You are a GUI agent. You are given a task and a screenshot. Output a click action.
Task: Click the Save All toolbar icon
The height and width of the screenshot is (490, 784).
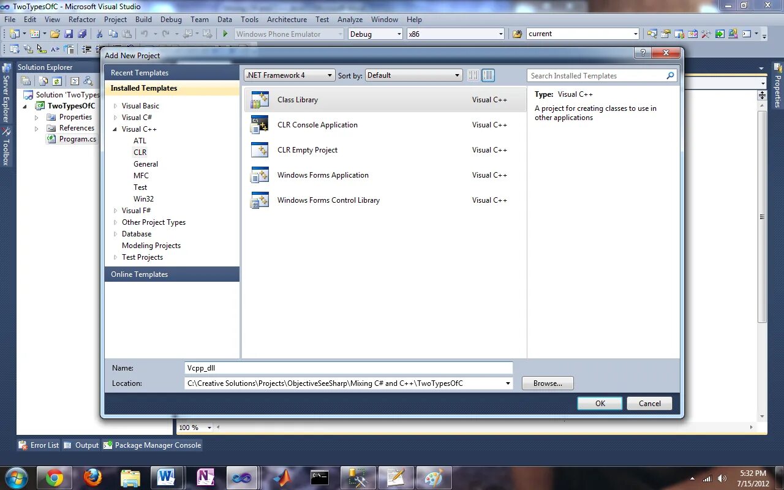[82, 34]
